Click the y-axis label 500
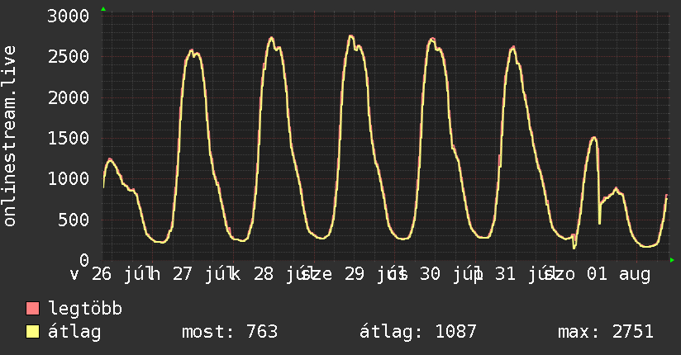This screenshot has height=355, width=681. [74, 220]
